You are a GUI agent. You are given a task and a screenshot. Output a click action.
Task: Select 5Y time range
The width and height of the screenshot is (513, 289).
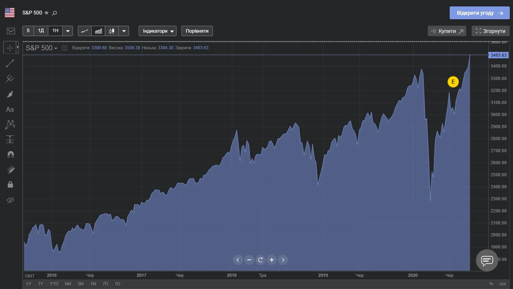pos(29,284)
